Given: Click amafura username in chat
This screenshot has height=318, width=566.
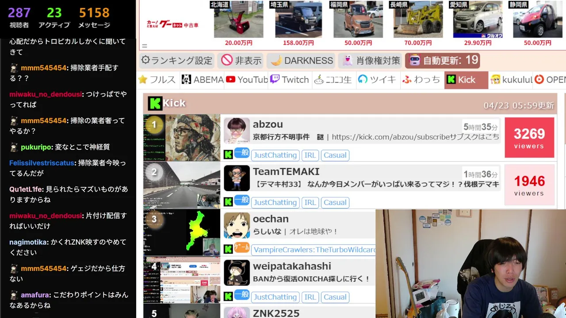Looking at the screenshot, I should (x=35, y=295).
